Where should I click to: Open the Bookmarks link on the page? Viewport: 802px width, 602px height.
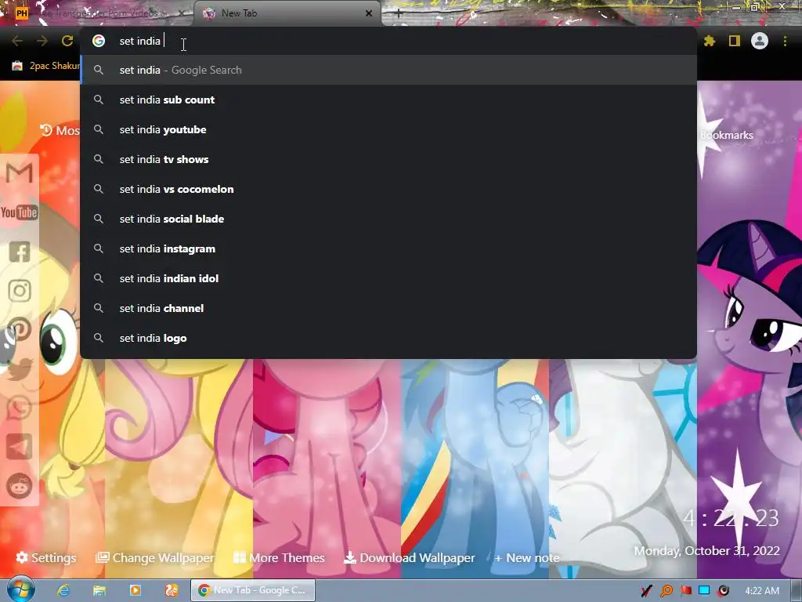click(726, 135)
